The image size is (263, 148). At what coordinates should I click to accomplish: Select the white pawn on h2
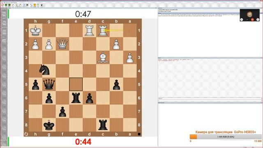pos(35,44)
